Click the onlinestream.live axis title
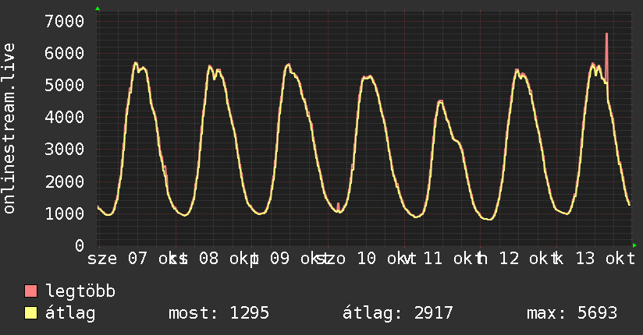Image resolution: width=643 pixels, height=335 pixels. 9,129
